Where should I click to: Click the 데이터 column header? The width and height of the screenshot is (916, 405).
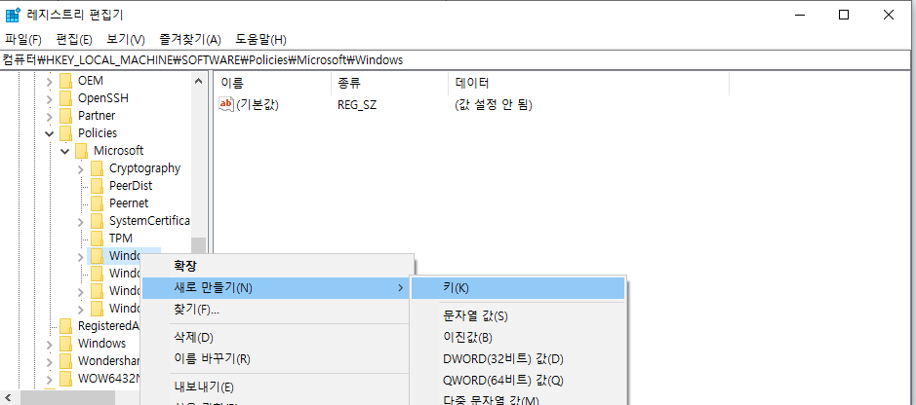point(589,84)
